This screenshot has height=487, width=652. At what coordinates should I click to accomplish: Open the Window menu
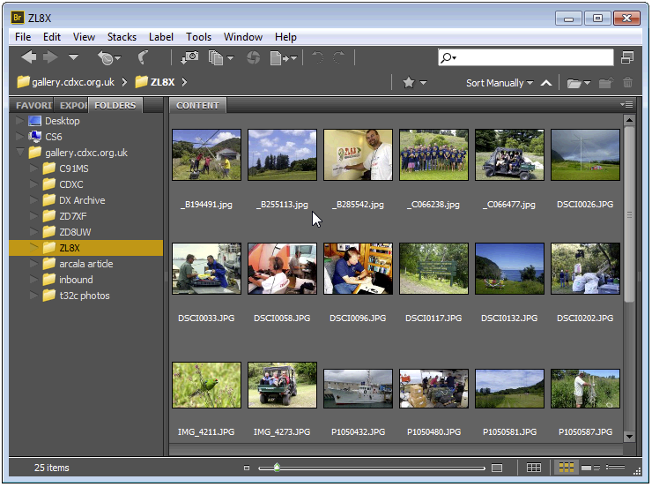tap(243, 37)
